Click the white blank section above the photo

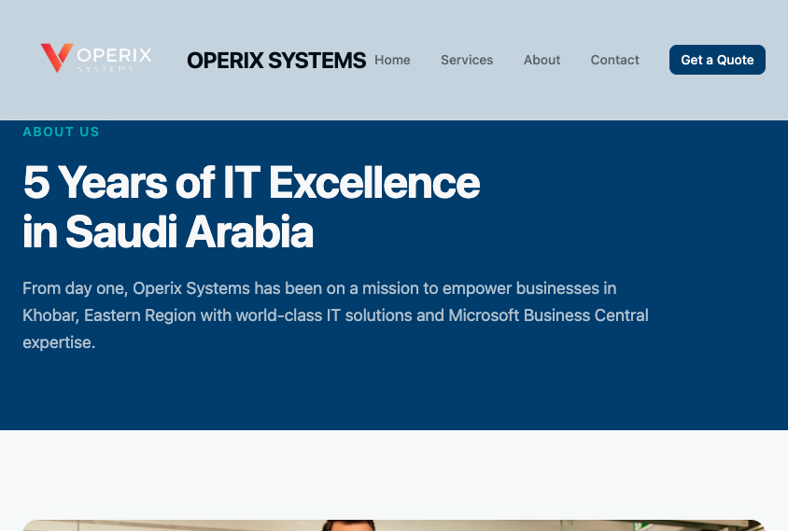coord(393,474)
